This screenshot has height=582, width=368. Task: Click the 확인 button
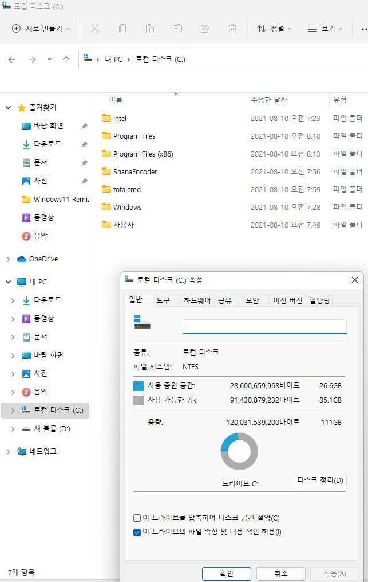tap(227, 573)
